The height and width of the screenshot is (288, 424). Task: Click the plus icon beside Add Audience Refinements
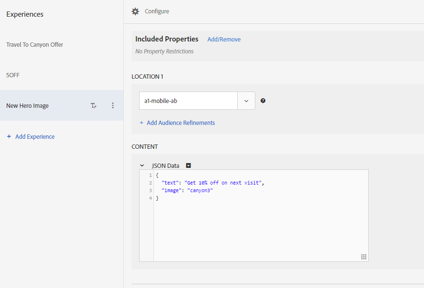[141, 123]
